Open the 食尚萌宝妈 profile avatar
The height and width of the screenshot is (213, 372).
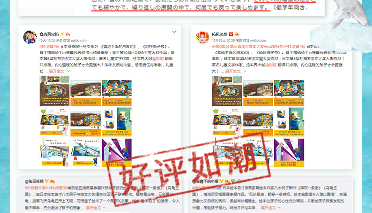[30, 37]
